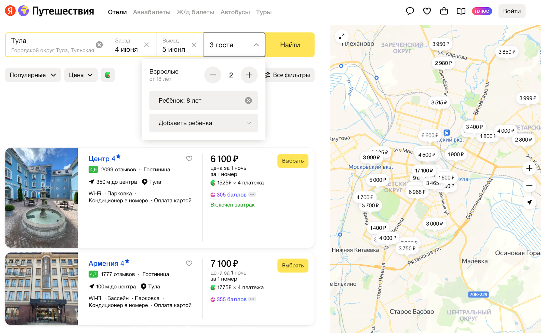The image size is (541, 333).
Task: Switch to the Отели tab
Action: 117,12
